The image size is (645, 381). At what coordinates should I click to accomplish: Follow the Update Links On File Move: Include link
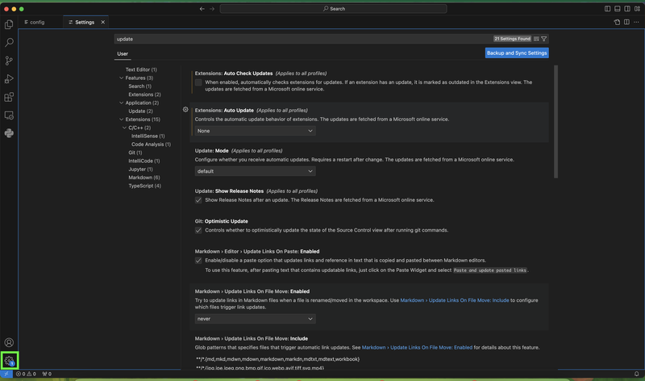[x=455, y=300]
